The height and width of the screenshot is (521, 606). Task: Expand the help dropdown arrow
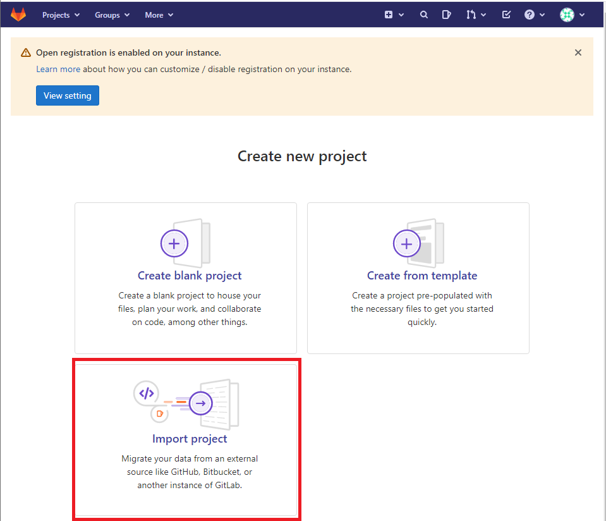click(x=542, y=15)
